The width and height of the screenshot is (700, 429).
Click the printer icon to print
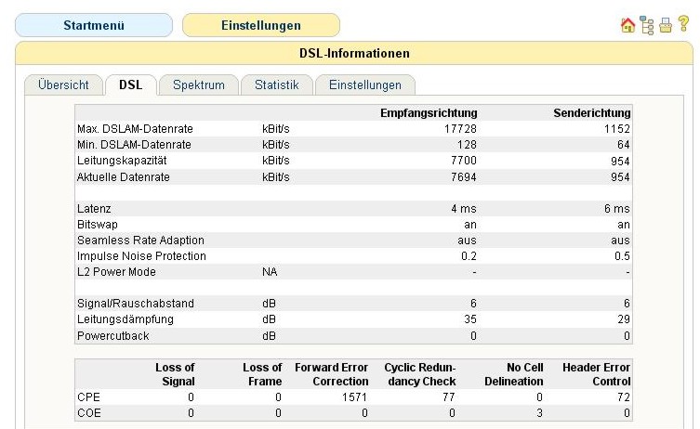coord(664,26)
